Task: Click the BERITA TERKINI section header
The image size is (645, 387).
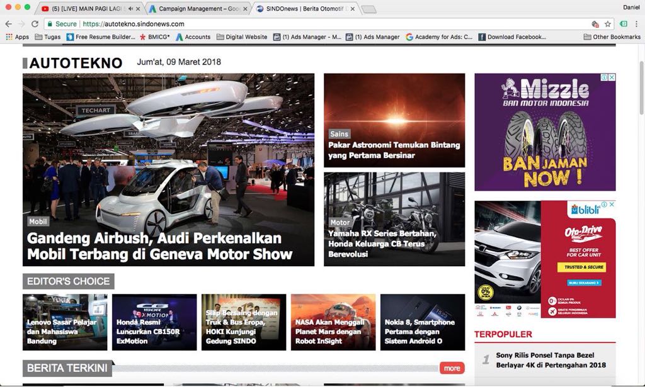Action: click(67, 368)
